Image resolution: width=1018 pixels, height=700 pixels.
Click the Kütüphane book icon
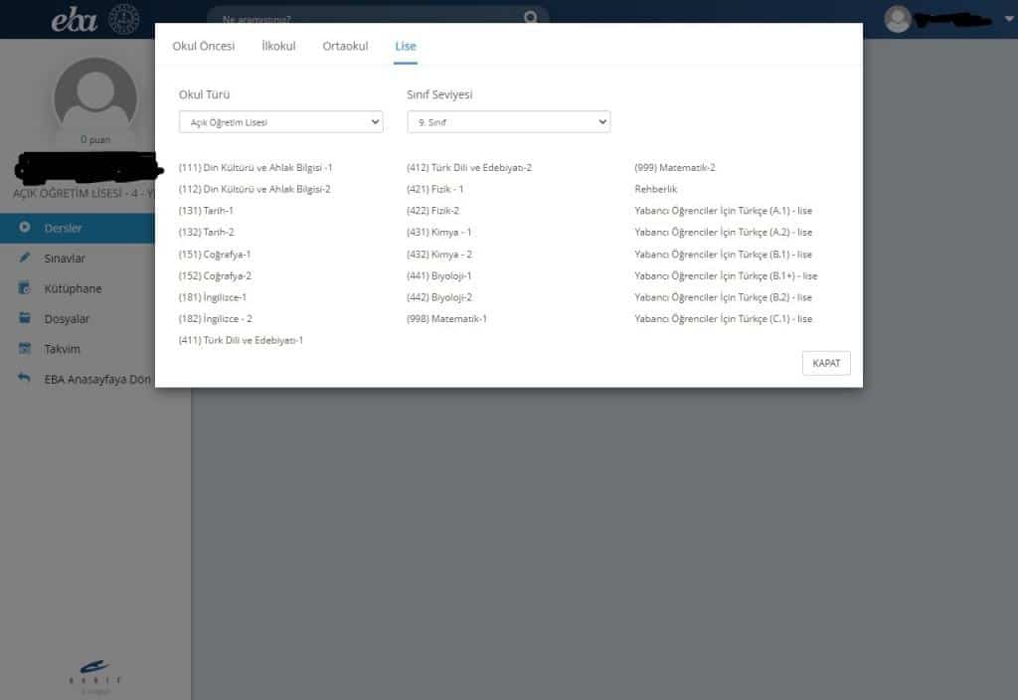point(25,288)
